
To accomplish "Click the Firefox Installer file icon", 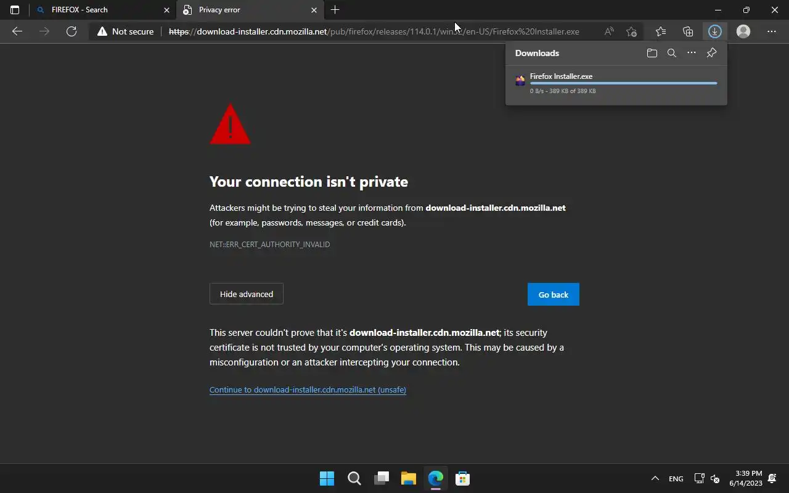I will pos(520,80).
